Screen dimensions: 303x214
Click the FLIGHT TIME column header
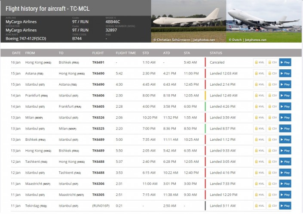[x=125, y=53]
